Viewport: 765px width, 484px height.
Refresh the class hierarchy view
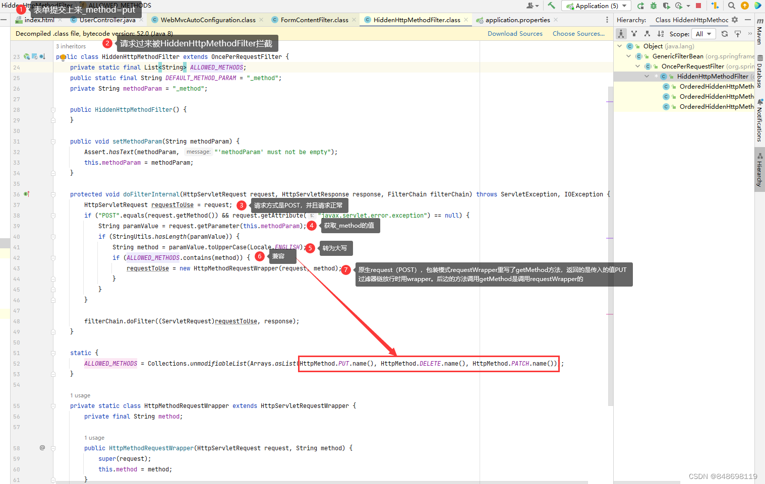point(725,34)
